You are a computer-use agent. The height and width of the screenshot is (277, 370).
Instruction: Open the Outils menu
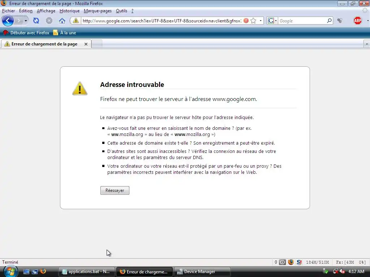[x=121, y=11]
